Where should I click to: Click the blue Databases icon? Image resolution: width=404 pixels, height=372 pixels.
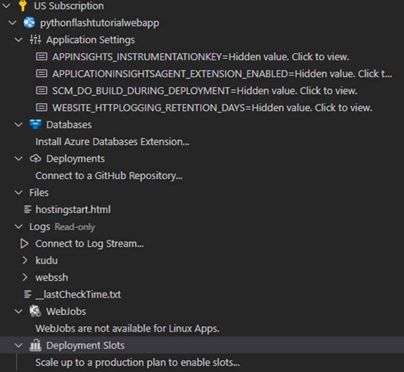click(36, 124)
